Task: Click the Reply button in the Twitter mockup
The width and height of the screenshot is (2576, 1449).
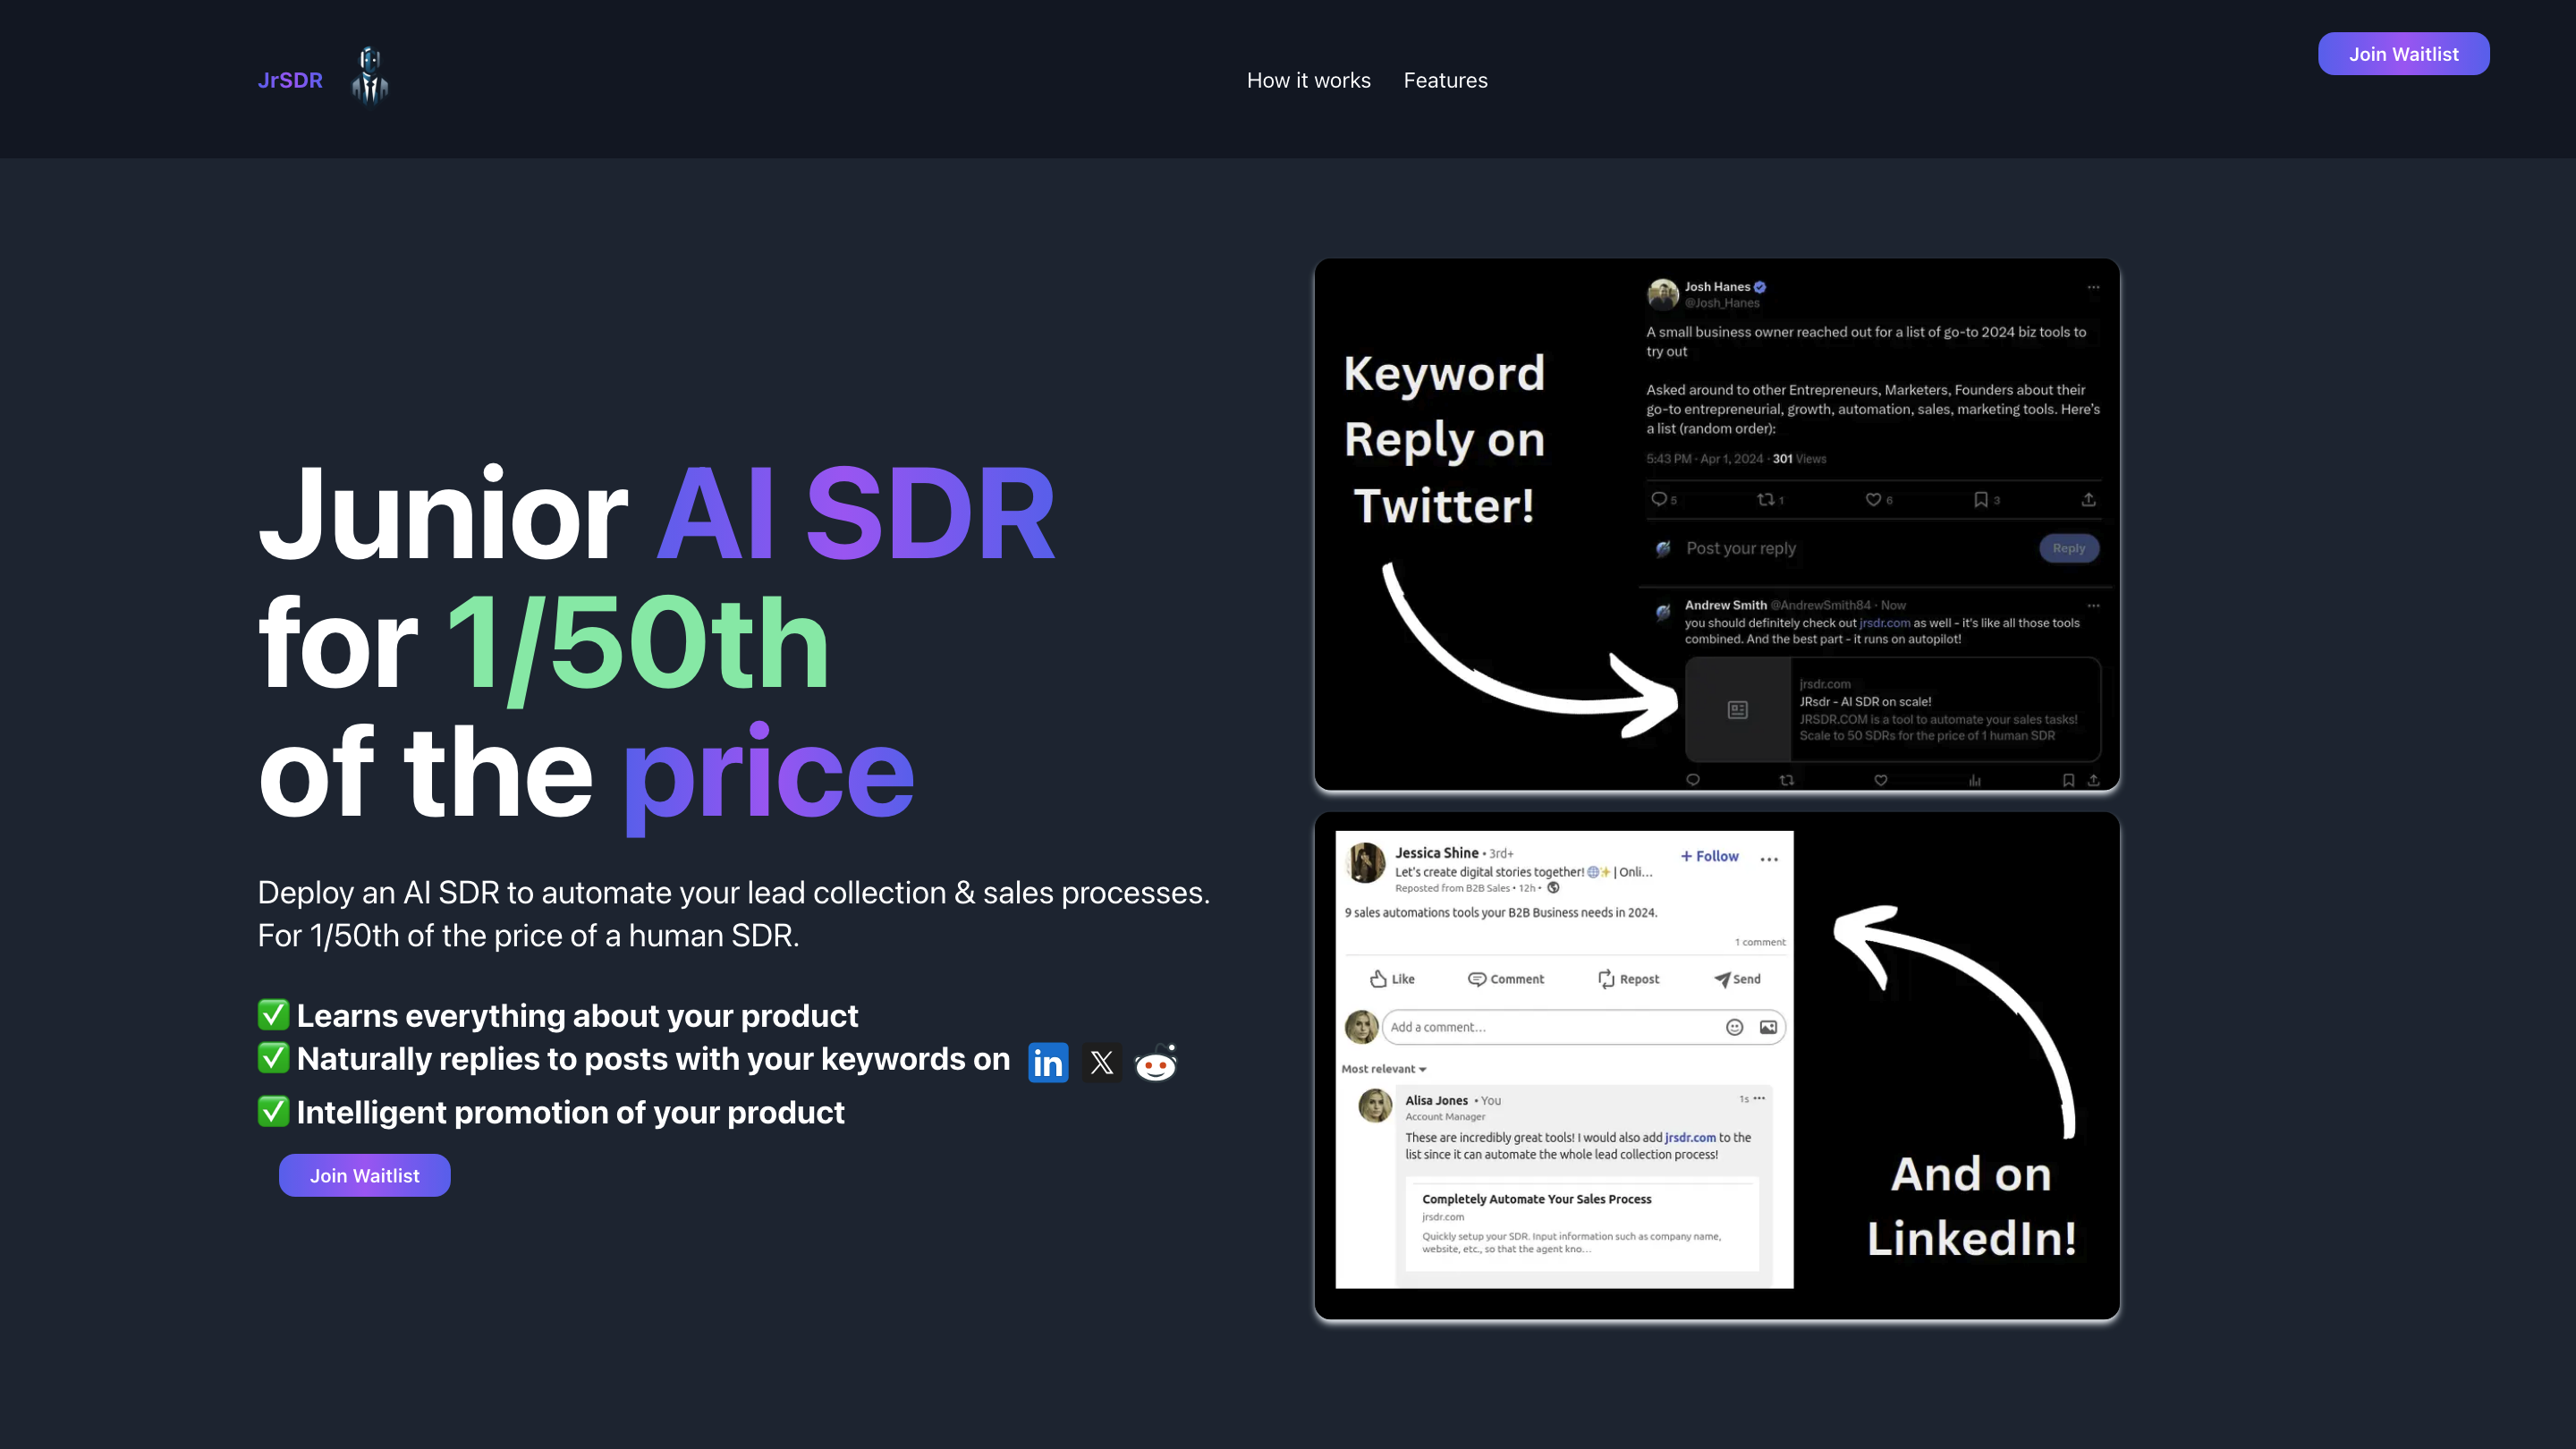Action: (2069, 548)
